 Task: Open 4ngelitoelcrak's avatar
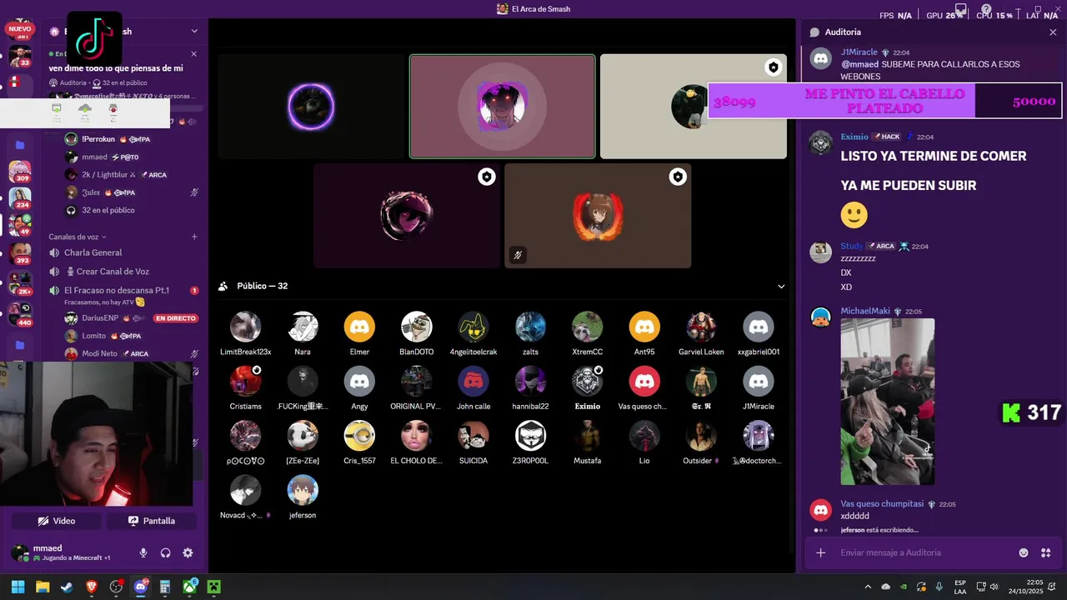(473, 327)
